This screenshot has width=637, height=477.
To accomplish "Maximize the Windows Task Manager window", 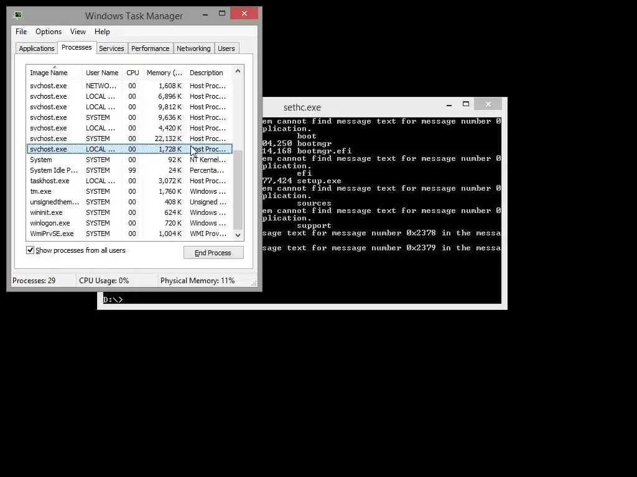I will [222, 14].
